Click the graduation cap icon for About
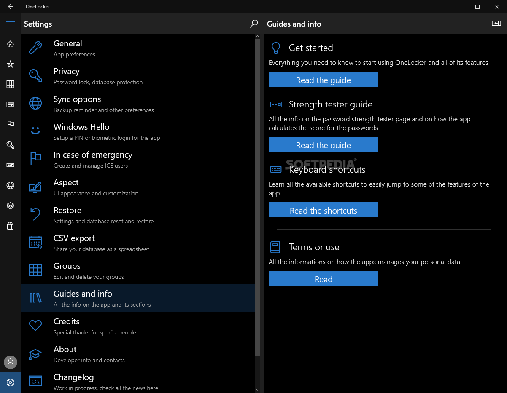This screenshot has width=507, height=393. click(35, 353)
